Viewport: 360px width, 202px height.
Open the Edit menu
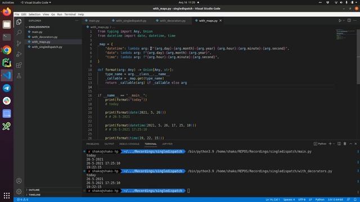click(24, 14)
